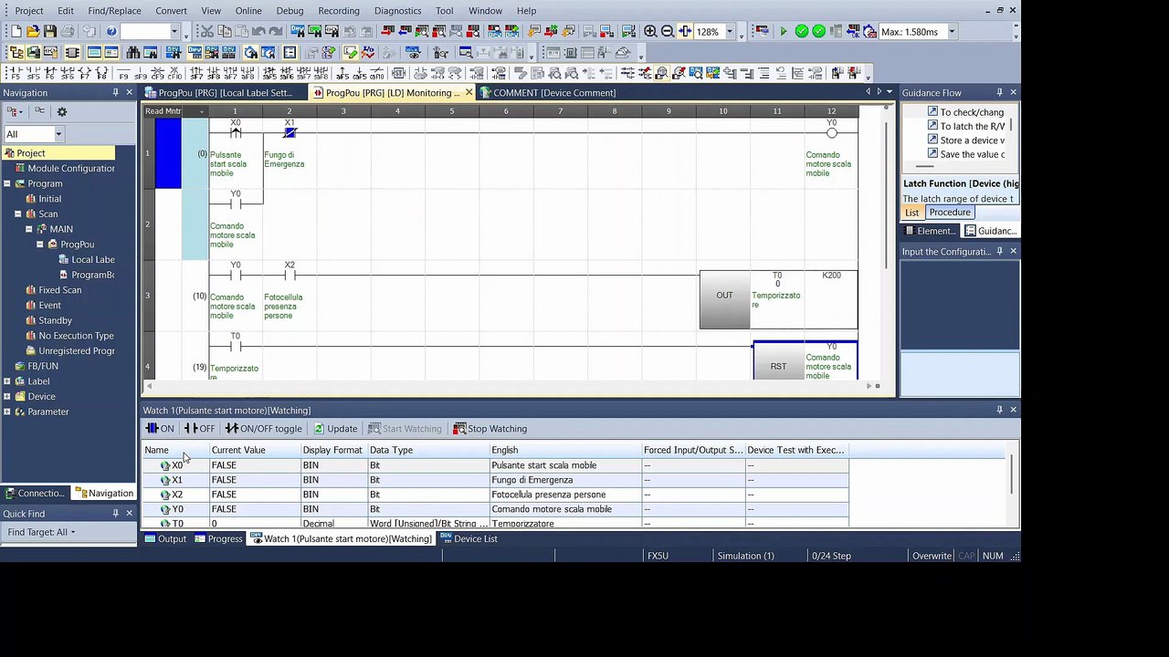Tick the 'To latch the R/W' guidance checkbox
This screenshot has width=1169, height=657.
(932, 126)
